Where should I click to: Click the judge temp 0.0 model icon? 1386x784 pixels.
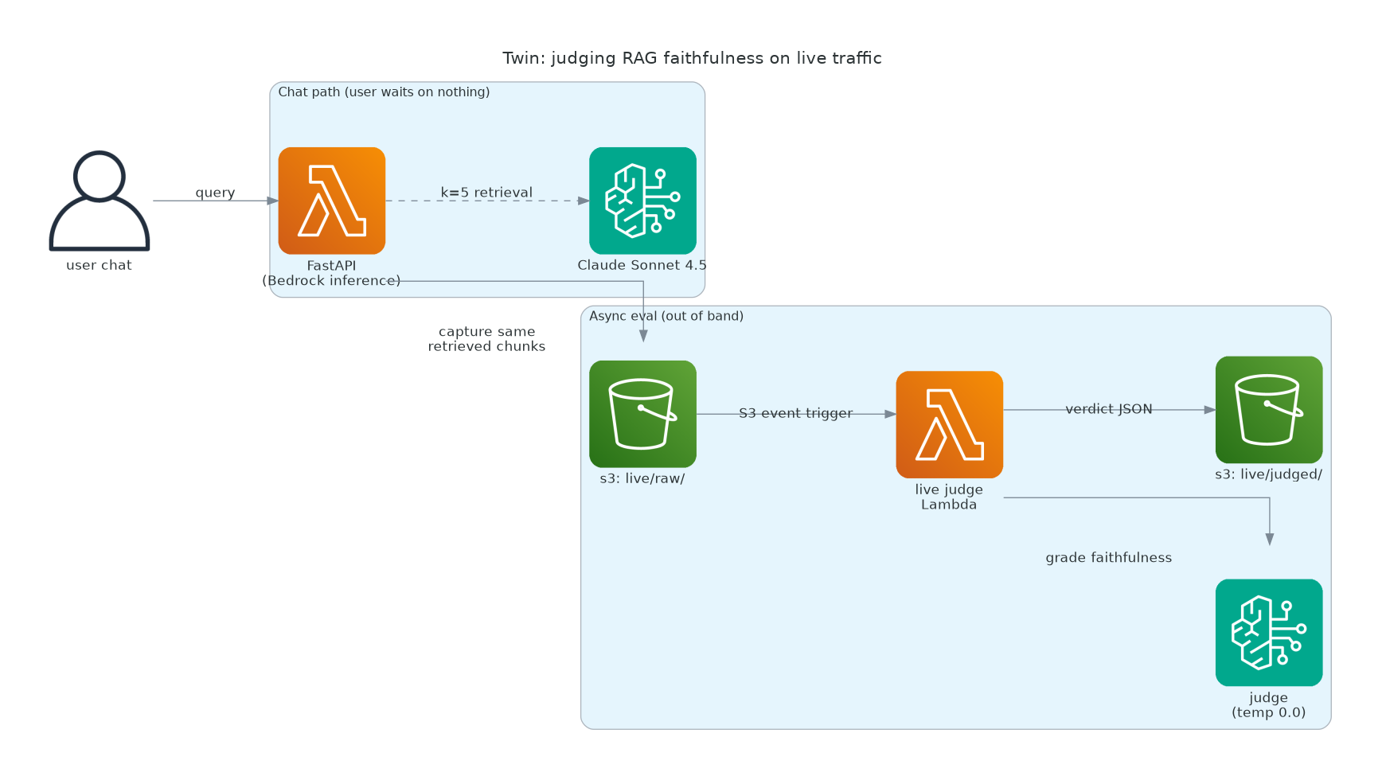(x=1269, y=633)
